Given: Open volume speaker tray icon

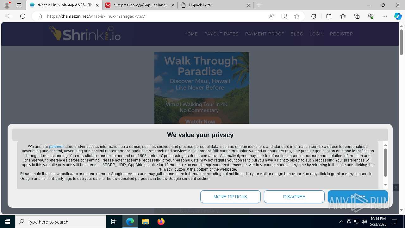Looking at the screenshot, I should (x=364, y=222).
